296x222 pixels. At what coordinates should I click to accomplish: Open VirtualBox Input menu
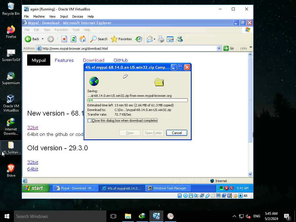click(x=64, y=16)
